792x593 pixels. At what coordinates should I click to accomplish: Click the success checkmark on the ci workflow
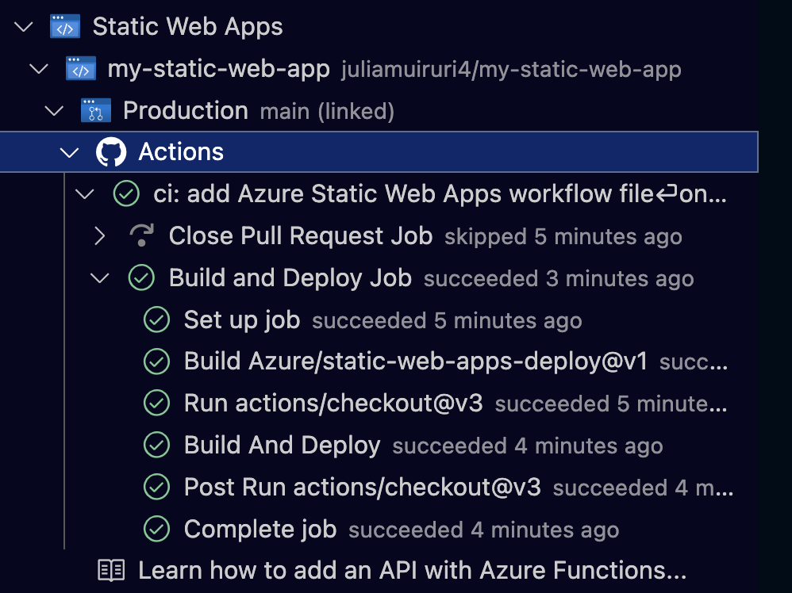126,193
